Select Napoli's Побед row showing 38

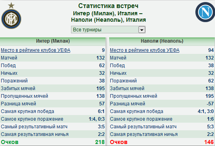coord(162,66)
